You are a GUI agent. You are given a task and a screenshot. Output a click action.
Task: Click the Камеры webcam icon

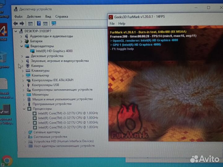click(28, 66)
